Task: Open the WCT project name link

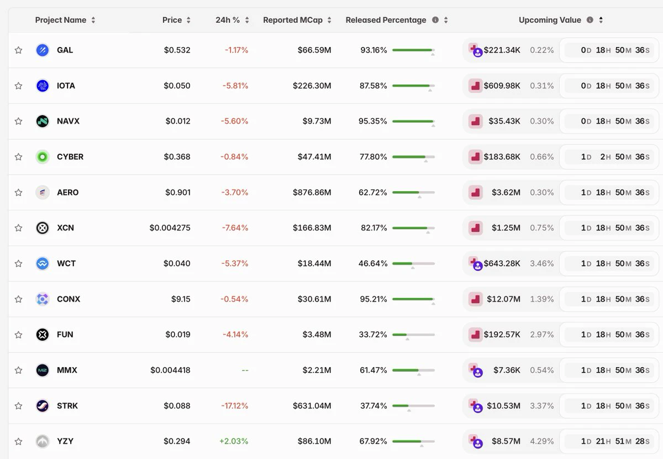Action: coord(66,263)
